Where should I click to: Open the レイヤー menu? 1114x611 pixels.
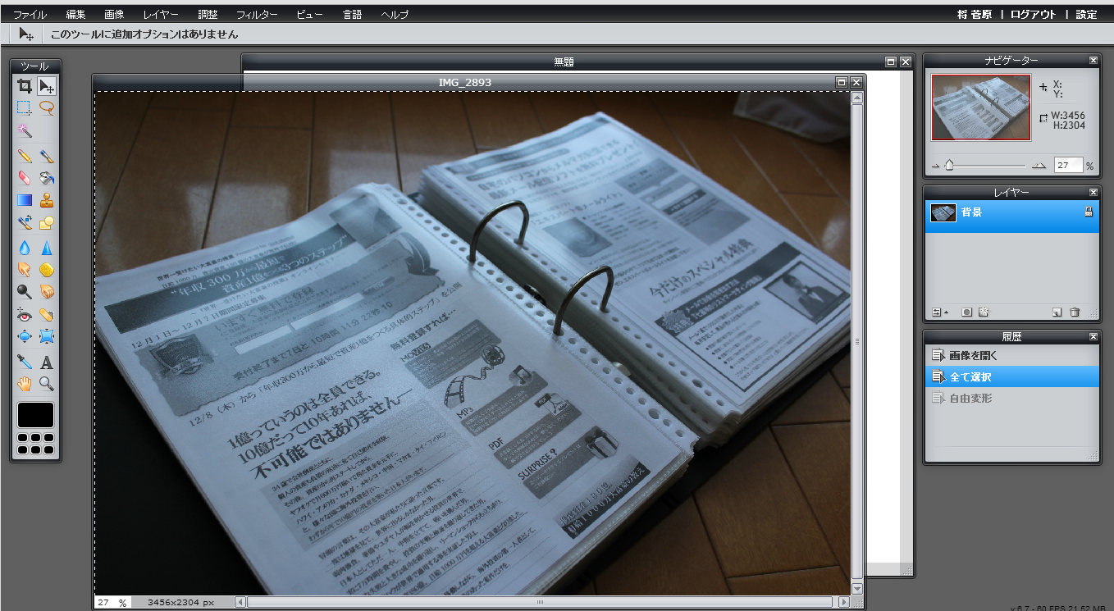click(x=160, y=15)
